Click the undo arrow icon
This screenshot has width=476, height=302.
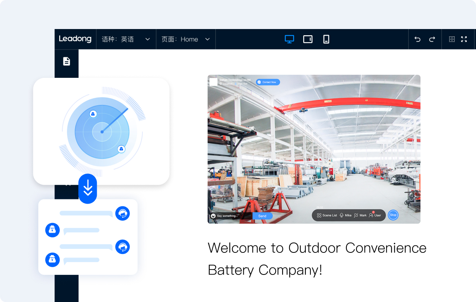417,39
